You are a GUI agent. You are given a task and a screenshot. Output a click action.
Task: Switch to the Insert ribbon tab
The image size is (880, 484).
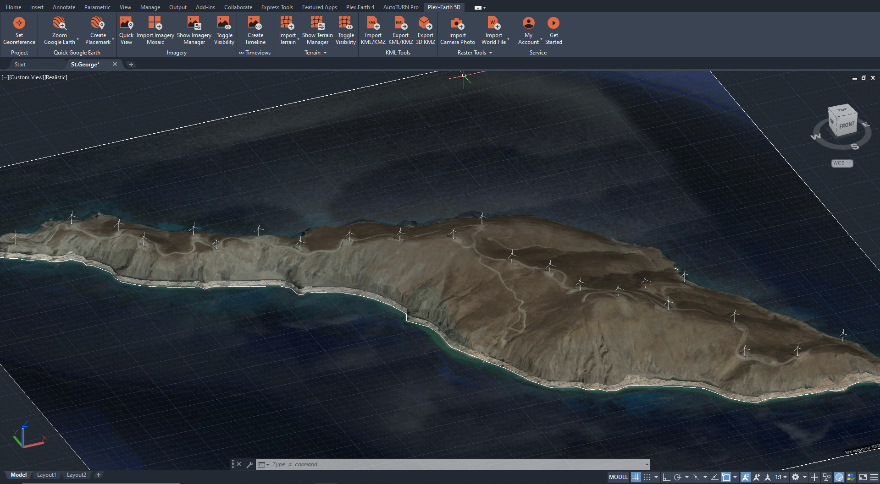click(37, 7)
